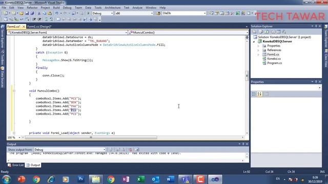Open Photoshop from the taskbar
328x184 pixels.
tap(81, 179)
